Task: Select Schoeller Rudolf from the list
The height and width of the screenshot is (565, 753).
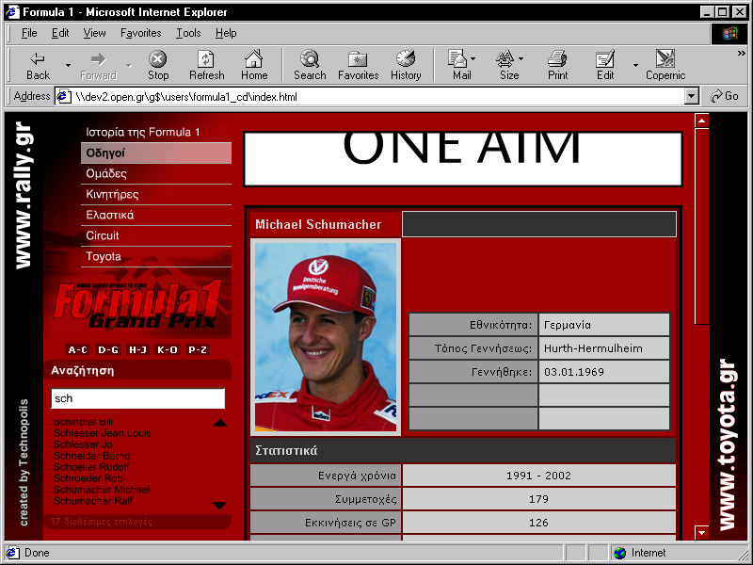Action: click(x=91, y=467)
